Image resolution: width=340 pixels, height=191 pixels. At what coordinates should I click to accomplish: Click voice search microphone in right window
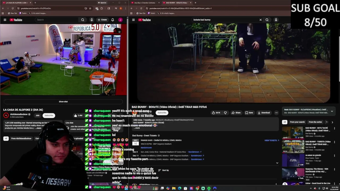click(x=276, y=20)
